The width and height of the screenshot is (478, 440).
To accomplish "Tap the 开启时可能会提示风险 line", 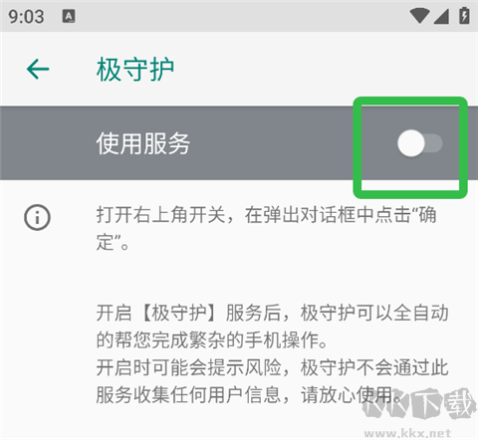I will coord(272,367).
